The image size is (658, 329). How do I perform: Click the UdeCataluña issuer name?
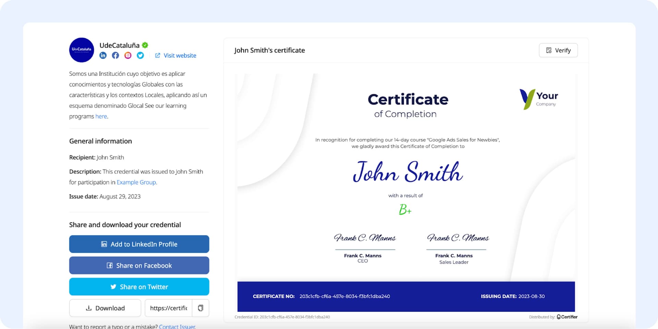(x=119, y=45)
